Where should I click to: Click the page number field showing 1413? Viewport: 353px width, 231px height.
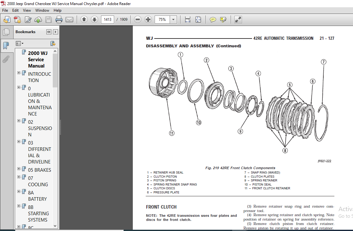pyautogui.click(x=108, y=20)
